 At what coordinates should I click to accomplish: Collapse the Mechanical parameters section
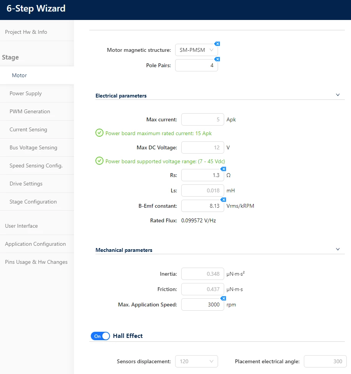[x=338, y=249]
